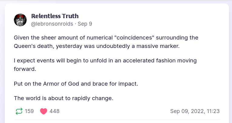Click the Relentless Truth display name

tap(55, 16)
